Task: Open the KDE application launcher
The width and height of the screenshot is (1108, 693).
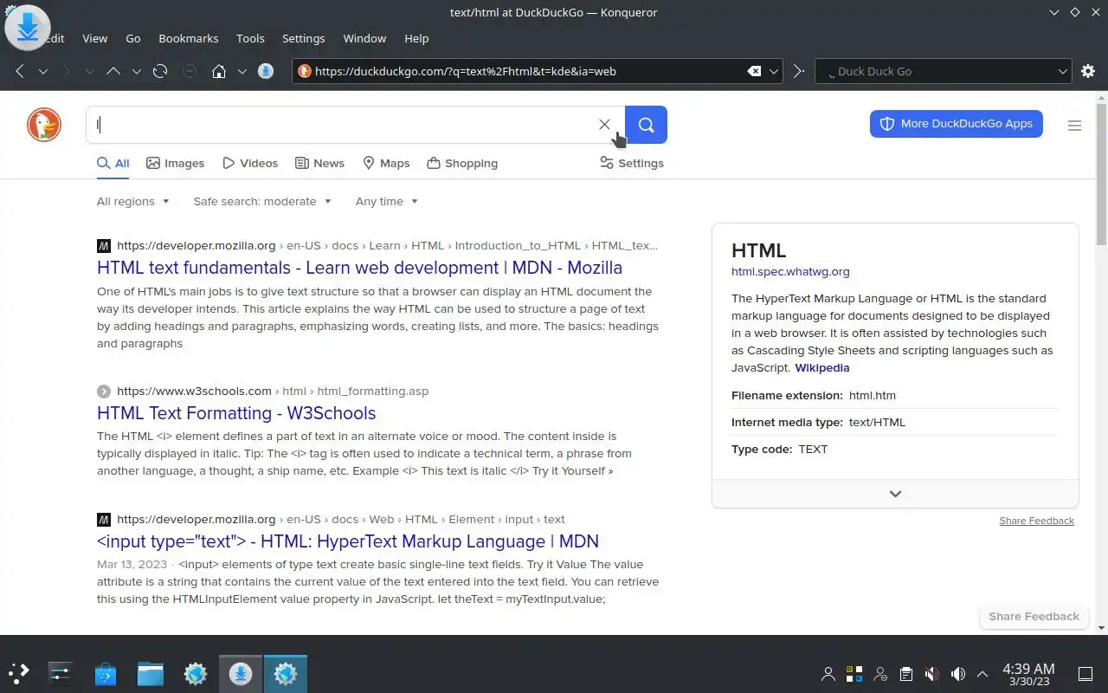Action: [x=19, y=673]
